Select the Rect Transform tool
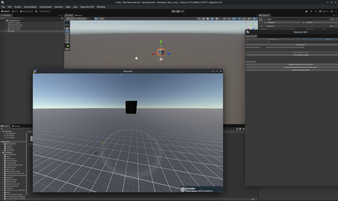Image resolution: width=338 pixels, height=201 pixels. coord(67,40)
